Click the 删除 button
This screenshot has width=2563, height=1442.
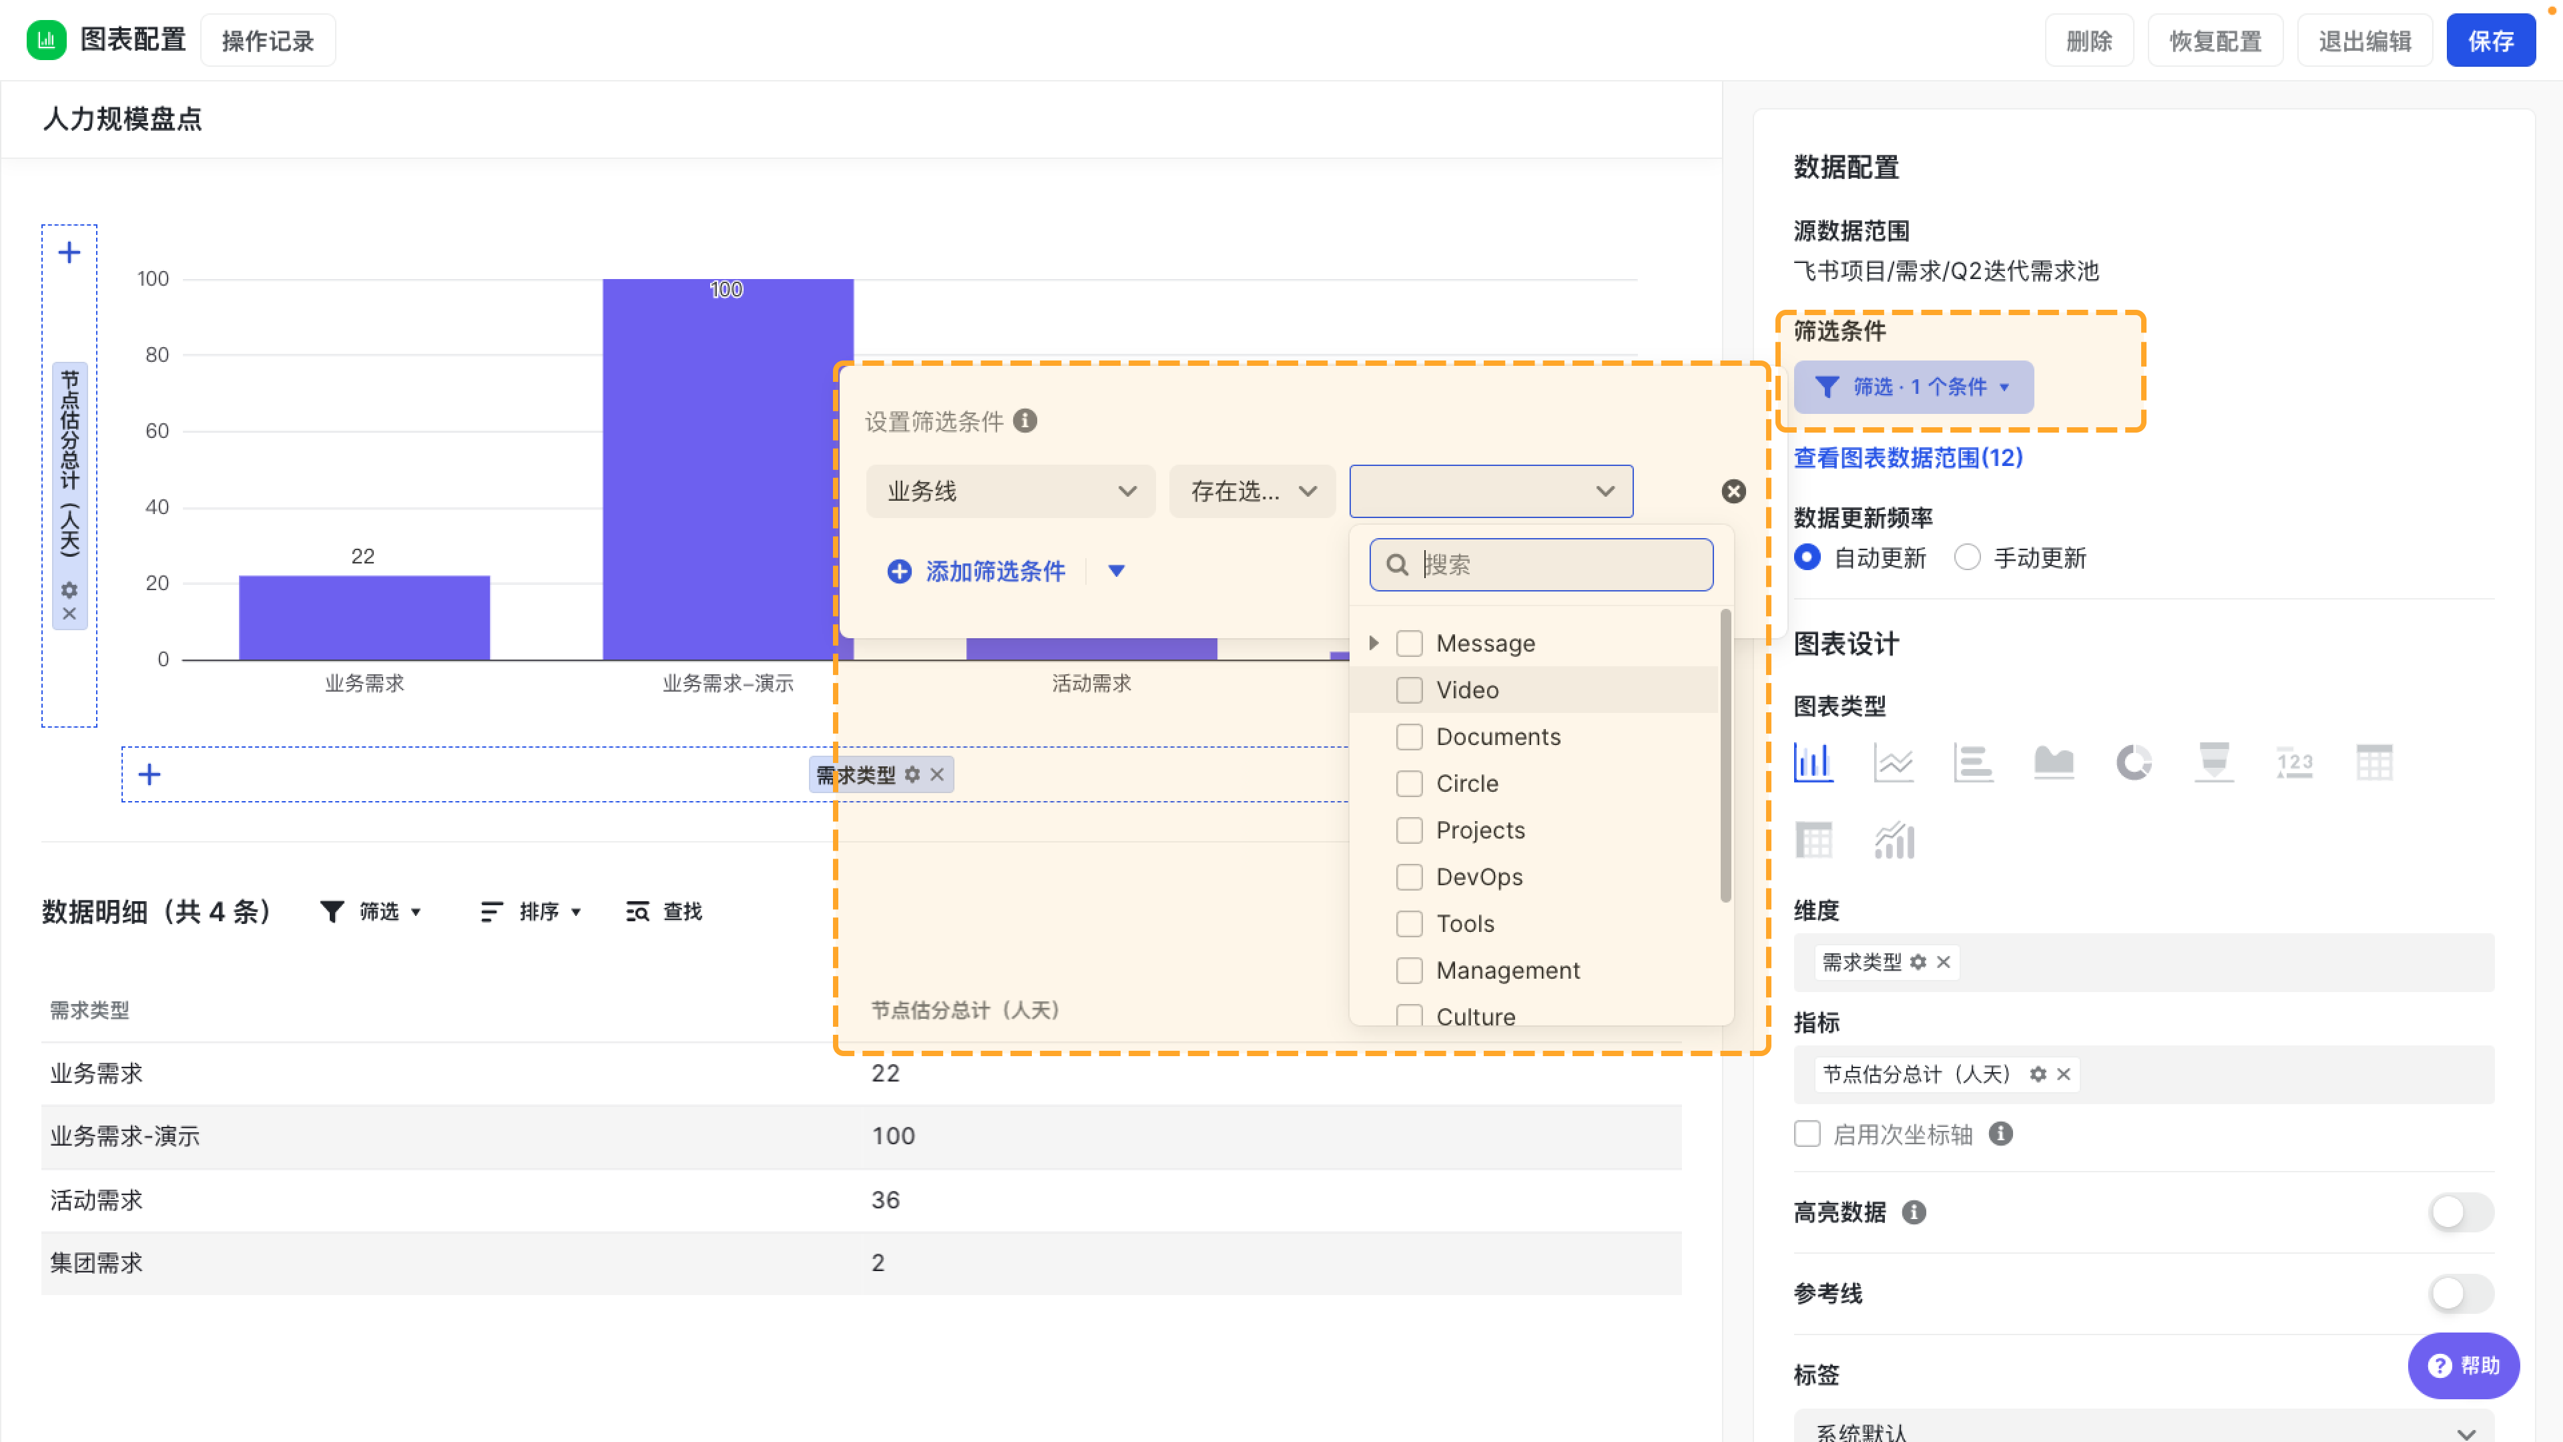[x=2088, y=41]
